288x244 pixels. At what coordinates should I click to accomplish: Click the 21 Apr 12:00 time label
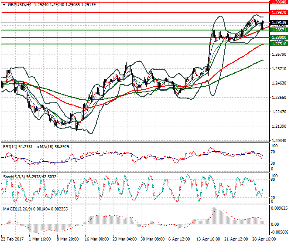236,239
